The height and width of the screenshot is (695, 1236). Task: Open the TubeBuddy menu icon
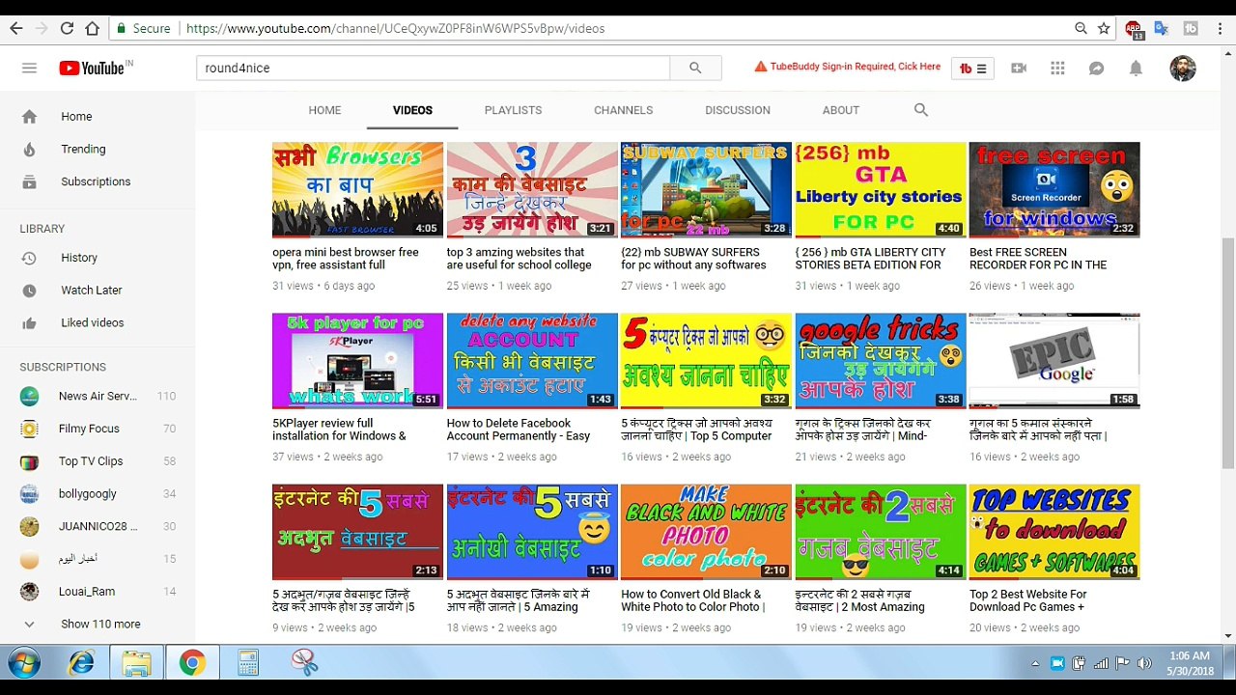pyautogui.click(x=972, y=69)
